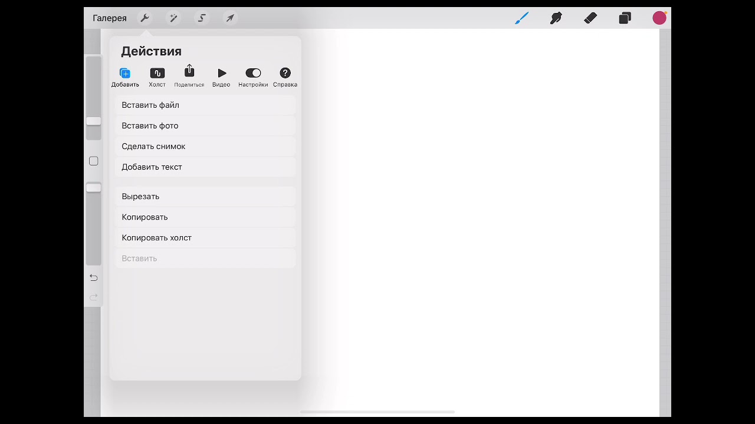The width and height of the screenshot is (755, 424).
Task: Choose Вырезать action
Action: click(205, 196)
